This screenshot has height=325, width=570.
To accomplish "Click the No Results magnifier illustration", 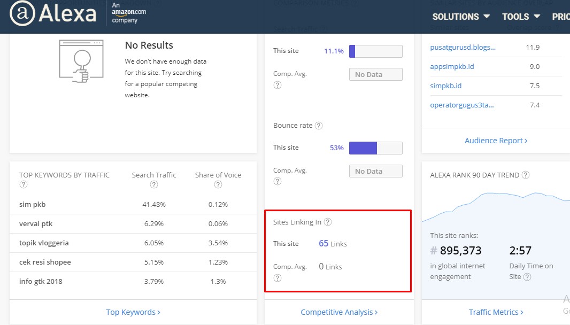I will (x=81, y=61).
